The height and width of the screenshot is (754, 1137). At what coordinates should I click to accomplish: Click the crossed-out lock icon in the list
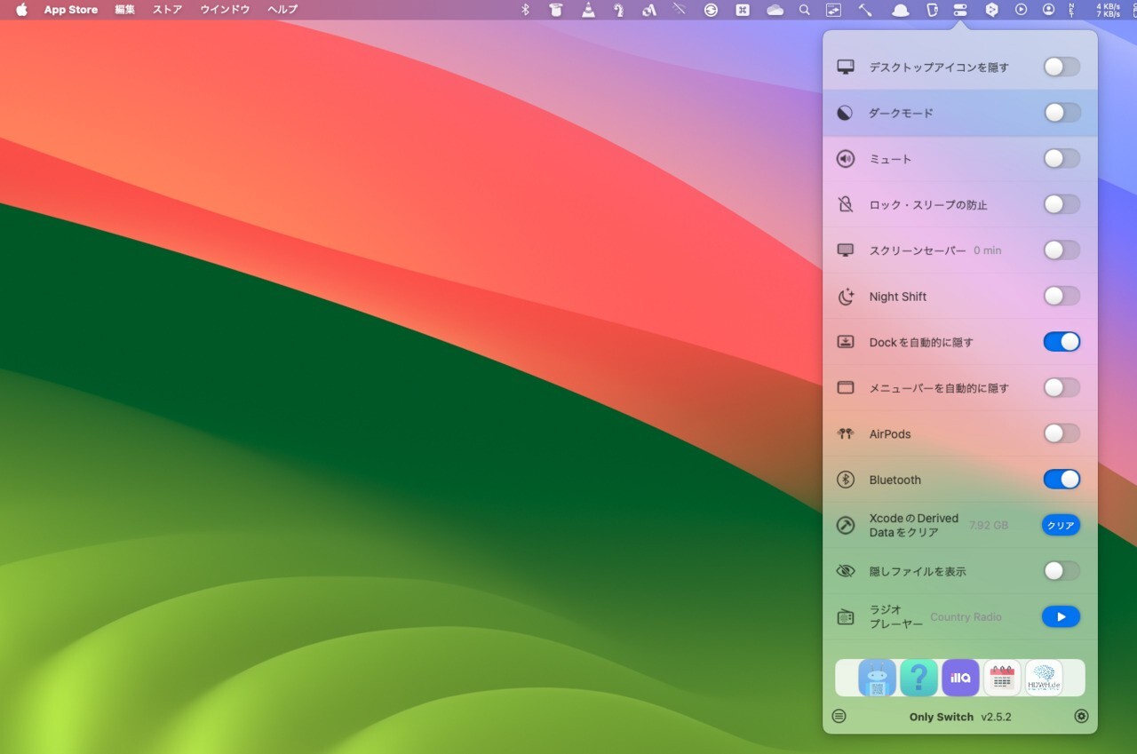(x=846, y=204)
